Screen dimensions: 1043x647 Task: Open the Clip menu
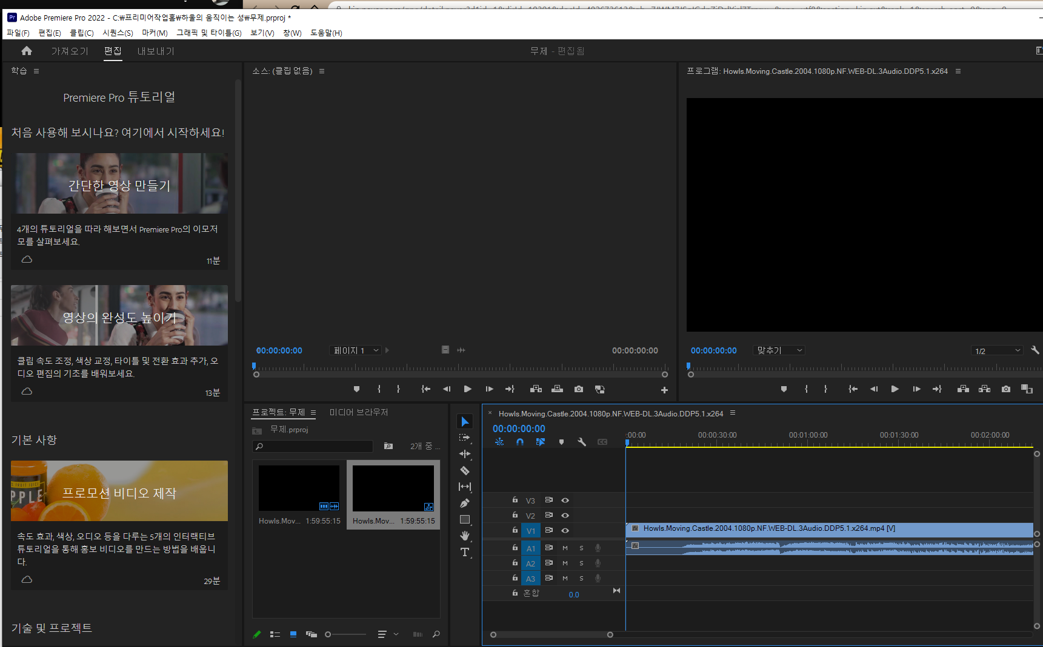click(x=82, y=33)
